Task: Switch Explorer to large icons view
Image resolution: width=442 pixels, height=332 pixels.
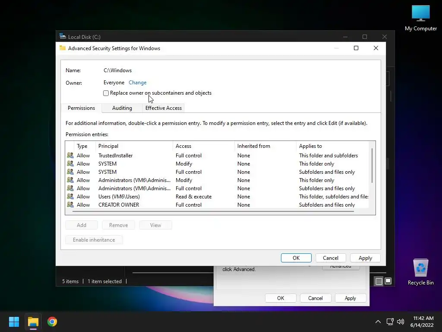Action: (x=388, y=281)
